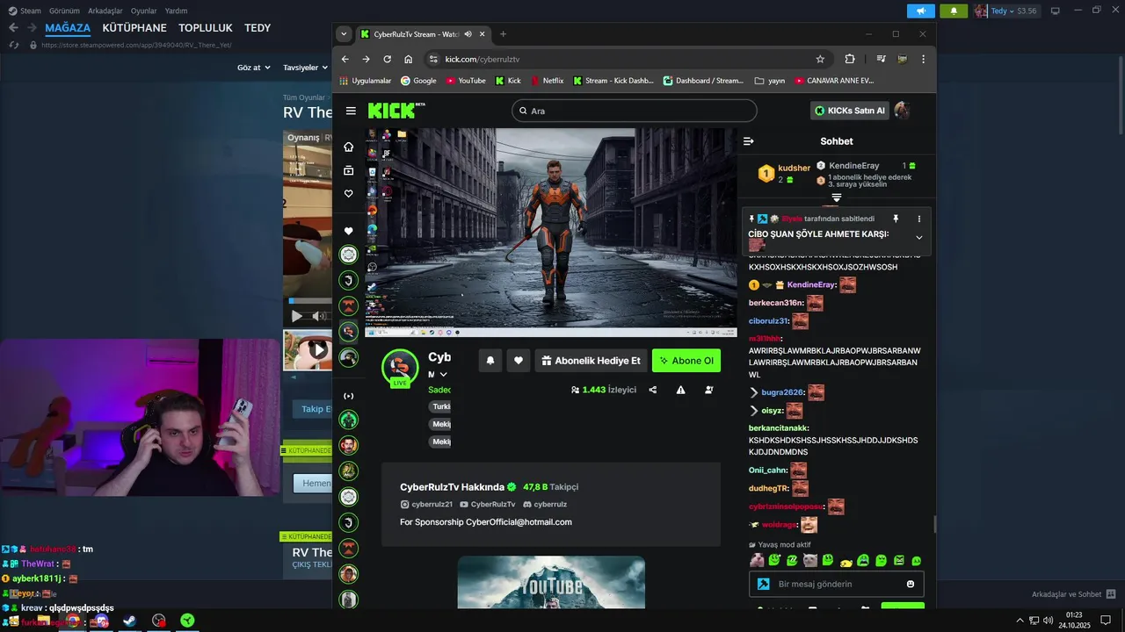The height and width of the screenshot is (632, 1125).
Task: Click the Steam trailer progress bar
Action: pyautogui.click(x=310, y=301)
